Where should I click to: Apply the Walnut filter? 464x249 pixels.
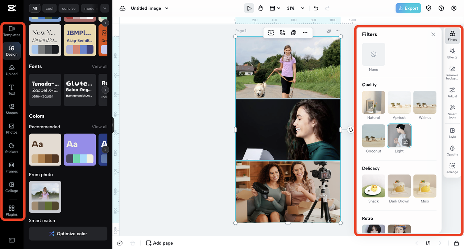(425, 102)
